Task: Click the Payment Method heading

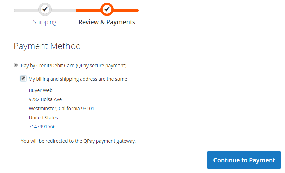Action: pos(47,46)
